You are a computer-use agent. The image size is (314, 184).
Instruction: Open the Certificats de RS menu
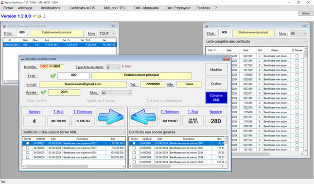pos(82,8)
